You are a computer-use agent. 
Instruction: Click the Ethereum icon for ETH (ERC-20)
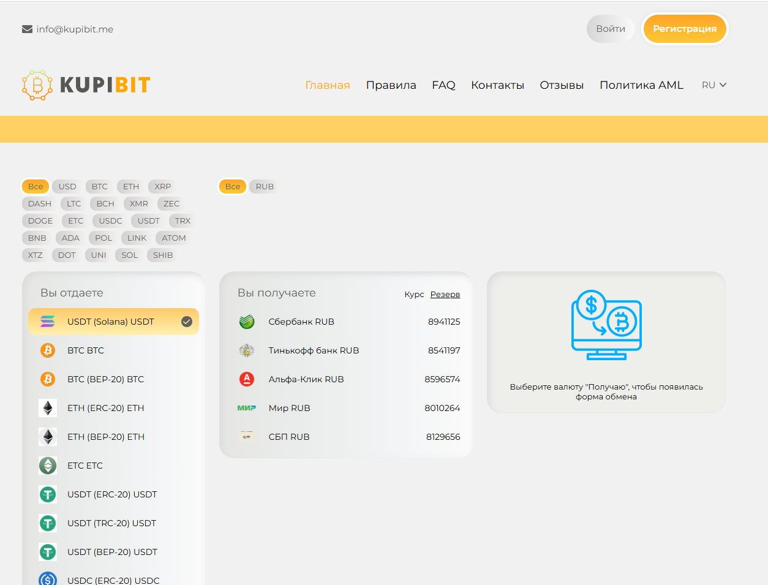pos(48,408)
